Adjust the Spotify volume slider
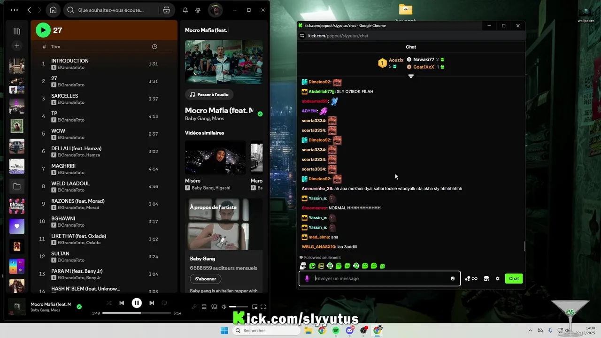601x338 pixels. [239, 307]
